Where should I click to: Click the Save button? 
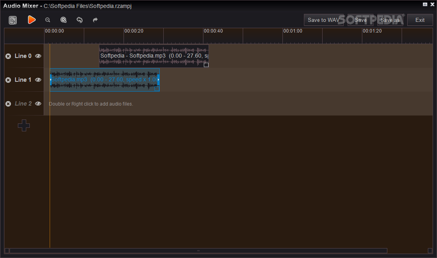[x=360, y=20]
